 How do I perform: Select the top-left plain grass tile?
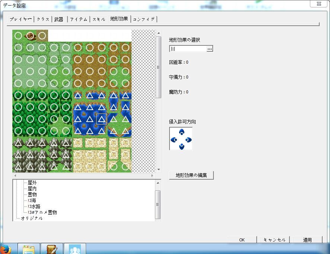click(x=18, y=36)
